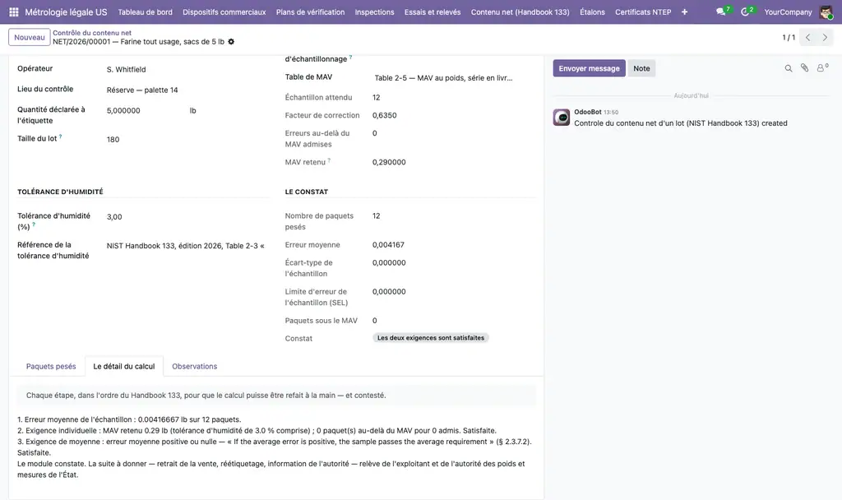The height and width of the screenshot is (500, 842).
Task: Open Plans de vérification menu
Action: pos(310,12)
